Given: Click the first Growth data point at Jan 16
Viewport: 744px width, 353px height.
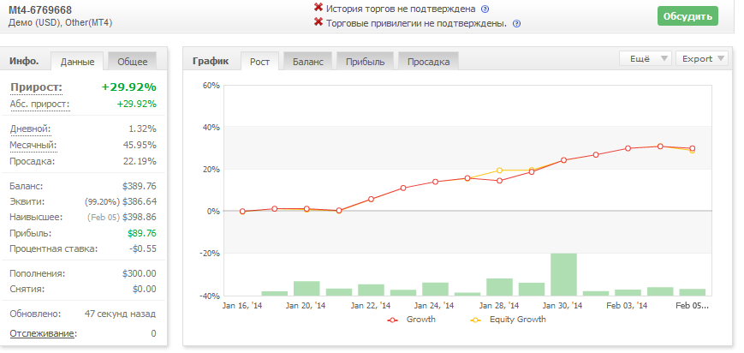Looking at the screenshot, I should [x=242, y=212].
